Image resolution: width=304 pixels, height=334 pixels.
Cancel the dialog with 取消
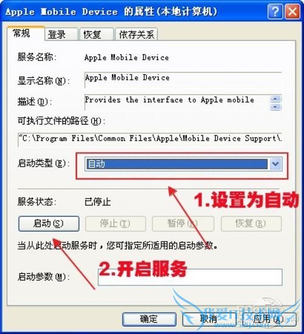209,319
